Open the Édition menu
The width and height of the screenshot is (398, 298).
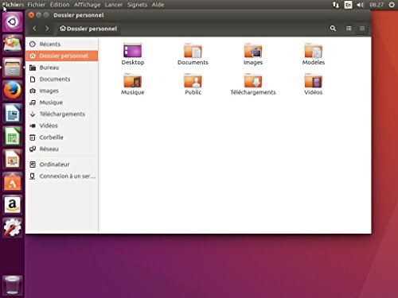(60, 5)
